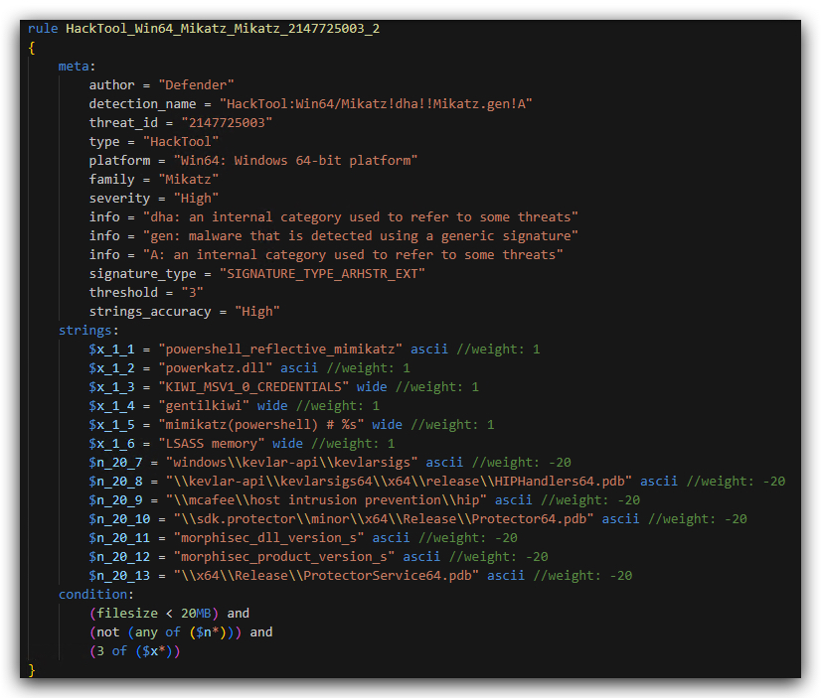The width and height of the screenshot is (821, 698).
Task: Click the condition section keyword
Action: pyautogui.click(x=93, y=595)
